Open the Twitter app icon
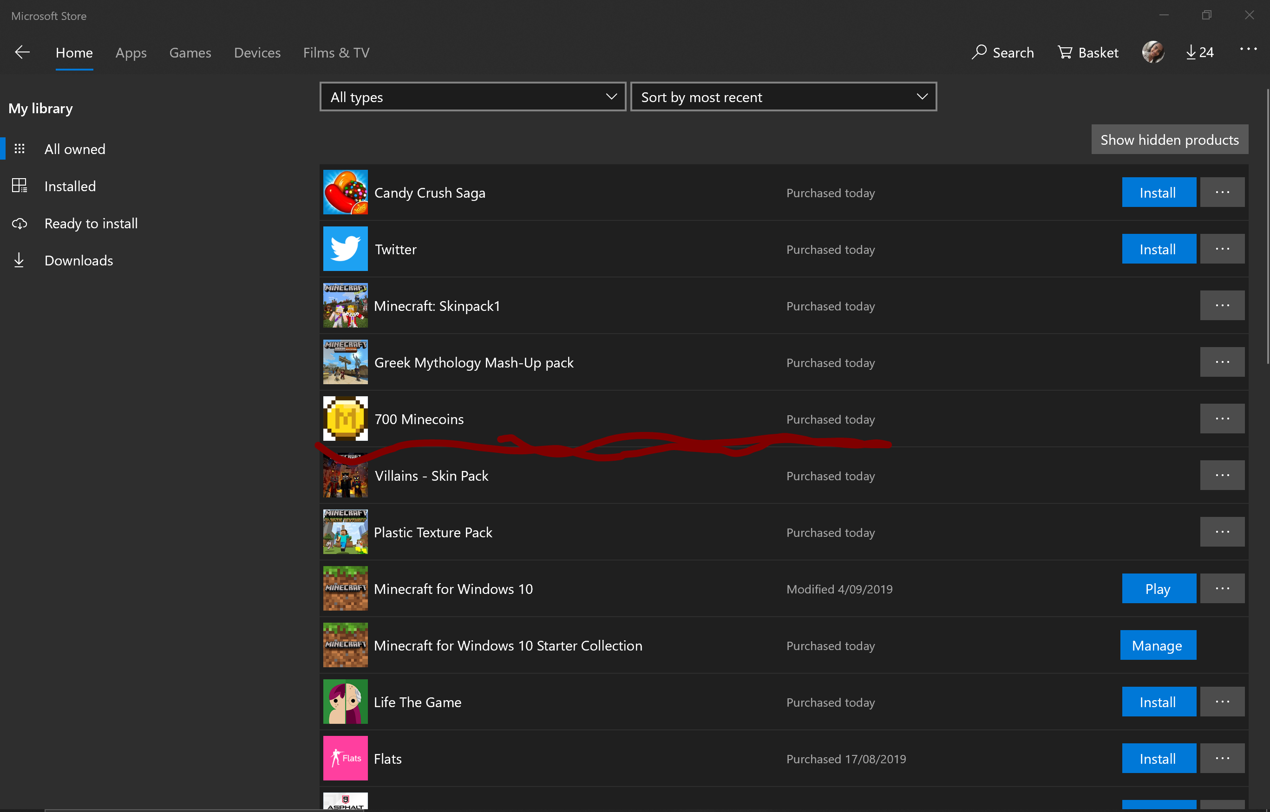 (x=345, y=248)
